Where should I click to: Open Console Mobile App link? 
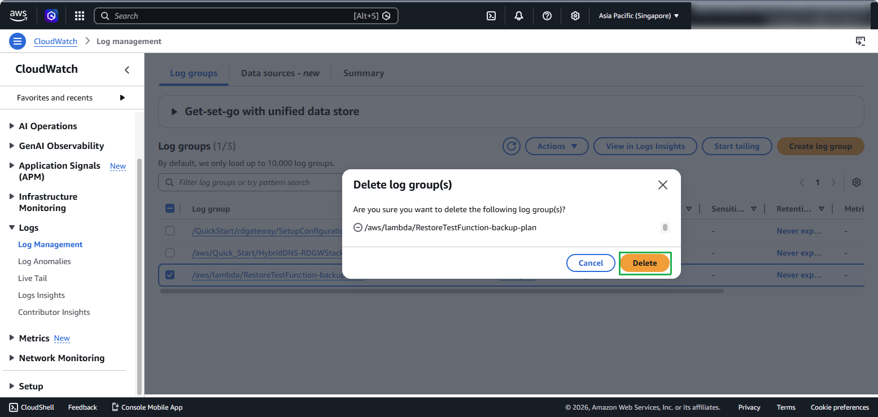147,407
